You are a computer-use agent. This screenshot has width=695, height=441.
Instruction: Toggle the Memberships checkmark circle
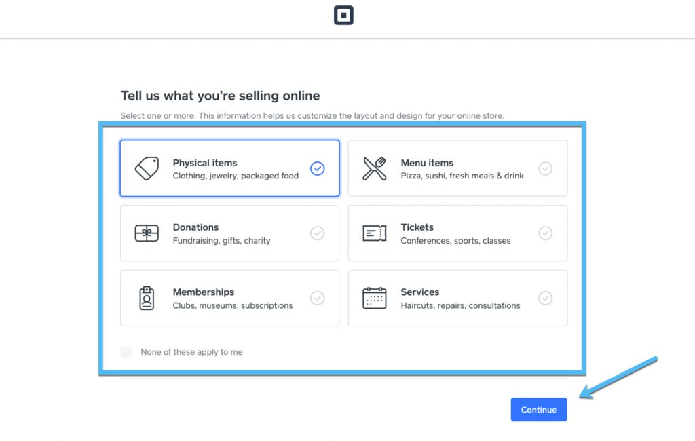(317, 298)
